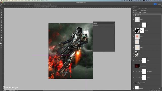The height and width of the screenshot is (91, 162).
Task: Open the Photoshop application menu
Action: pos(6,1)
